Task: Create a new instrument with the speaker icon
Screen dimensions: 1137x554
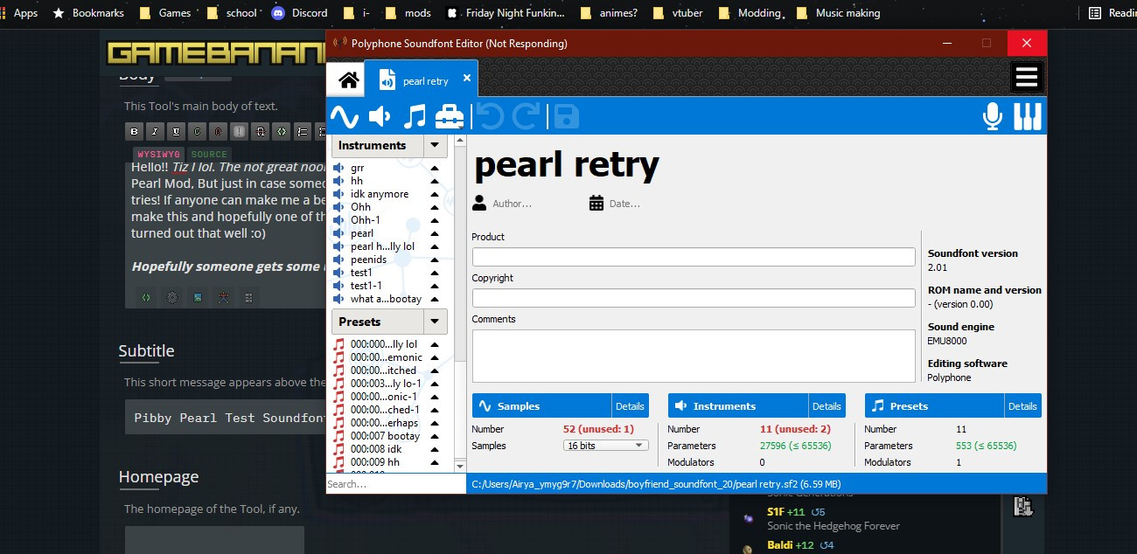Action: (378, 114)
